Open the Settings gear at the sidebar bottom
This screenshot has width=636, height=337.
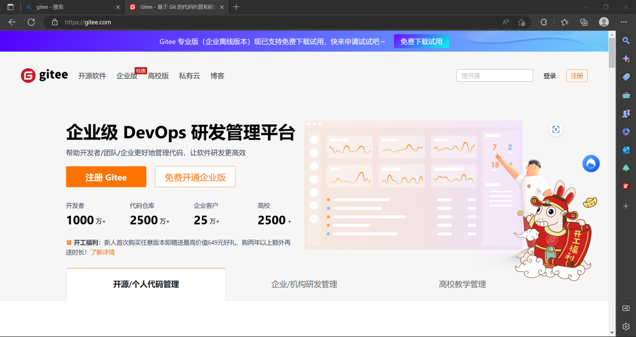click(625, 326)
